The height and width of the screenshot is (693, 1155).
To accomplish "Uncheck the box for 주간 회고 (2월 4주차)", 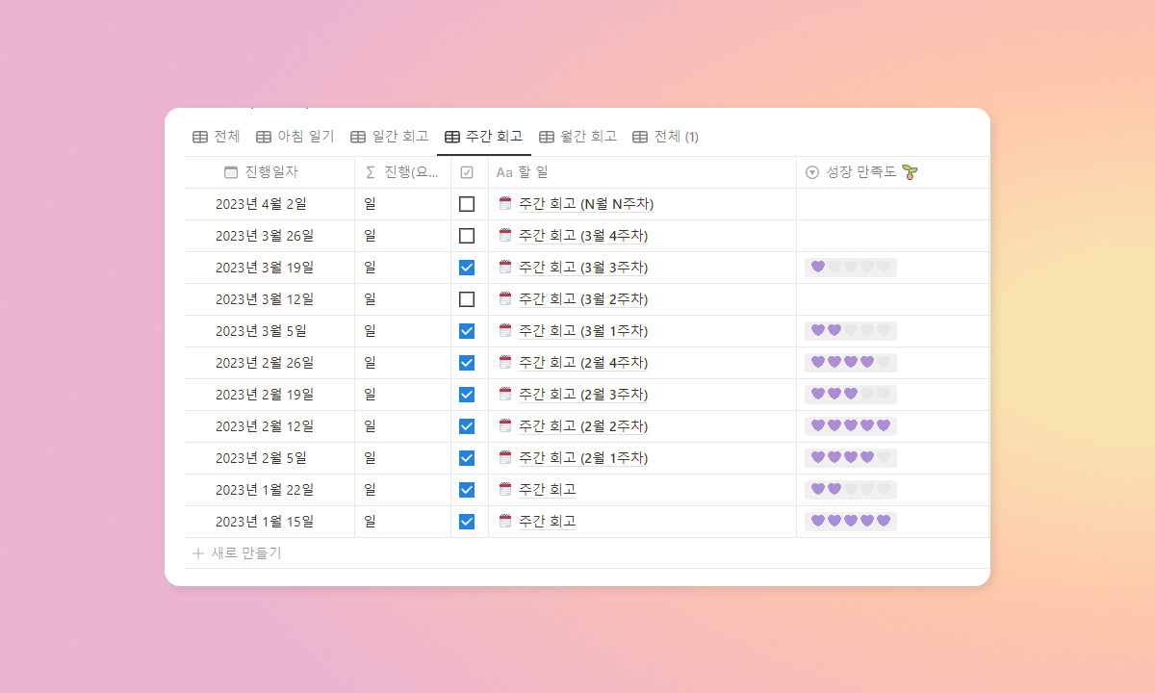I will click(x=467, y=363).
